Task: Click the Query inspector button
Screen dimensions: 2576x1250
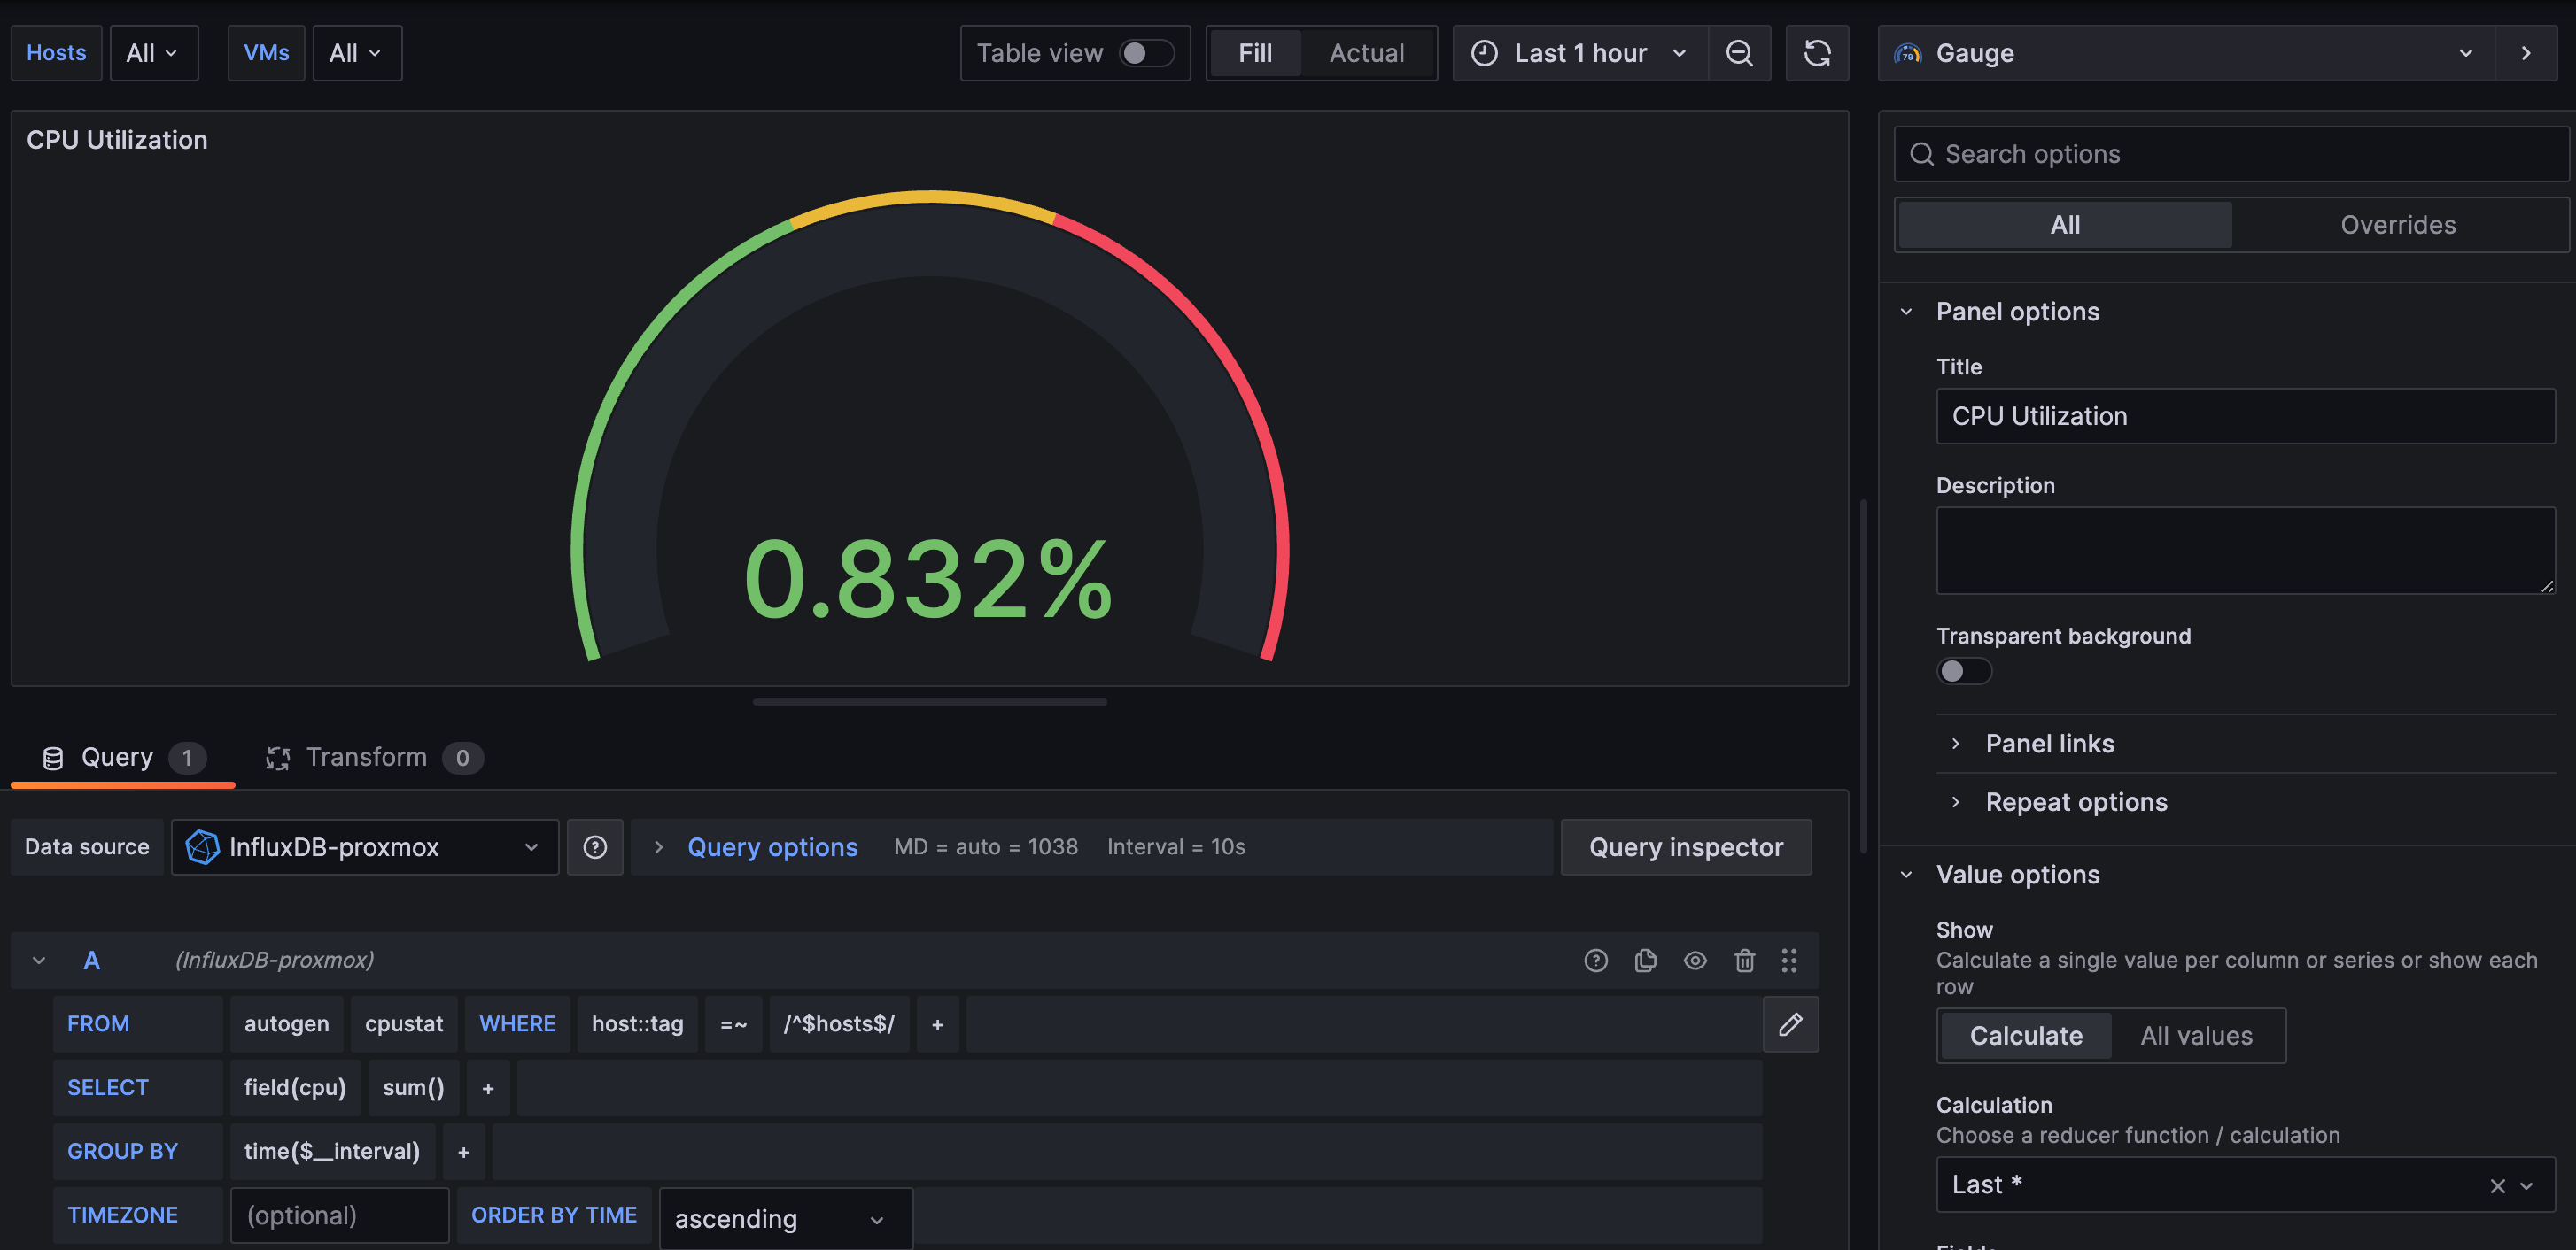Action: point(1686,847)
